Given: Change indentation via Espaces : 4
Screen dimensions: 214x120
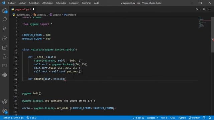Looking at the screenshot, I should (152, 118).
